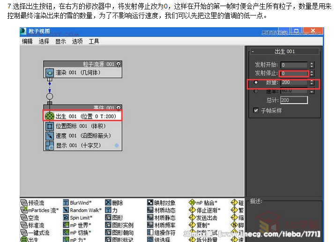The width and height of the screenshot is (334, 242).
Task: Select the mP 世界 operator icon
Action: pos(66,225)
